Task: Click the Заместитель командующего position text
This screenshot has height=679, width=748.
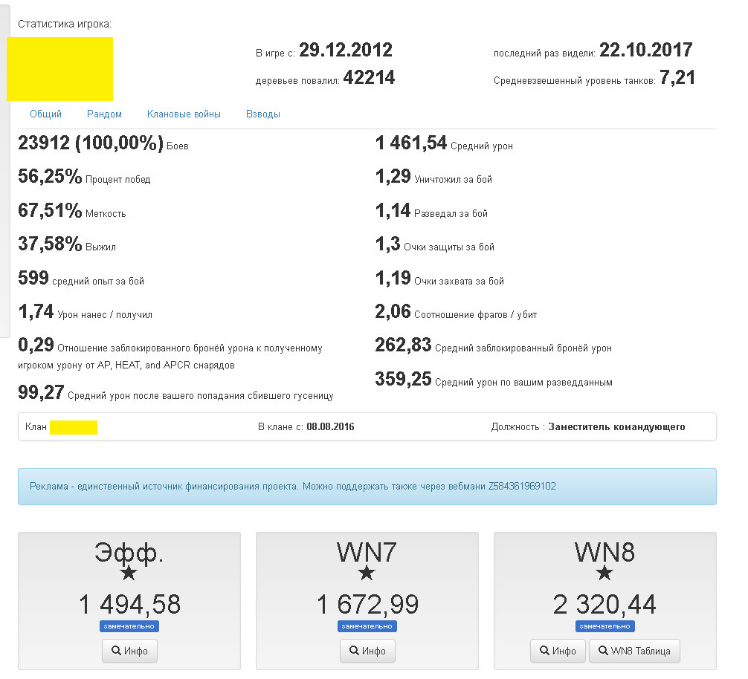Action: 616,427
